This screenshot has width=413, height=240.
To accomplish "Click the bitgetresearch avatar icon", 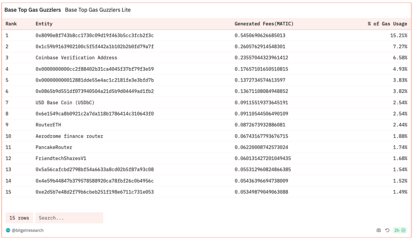I will click(8, 230).
